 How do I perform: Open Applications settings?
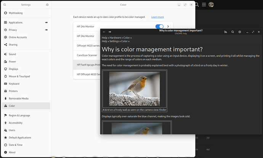(26, 22)
